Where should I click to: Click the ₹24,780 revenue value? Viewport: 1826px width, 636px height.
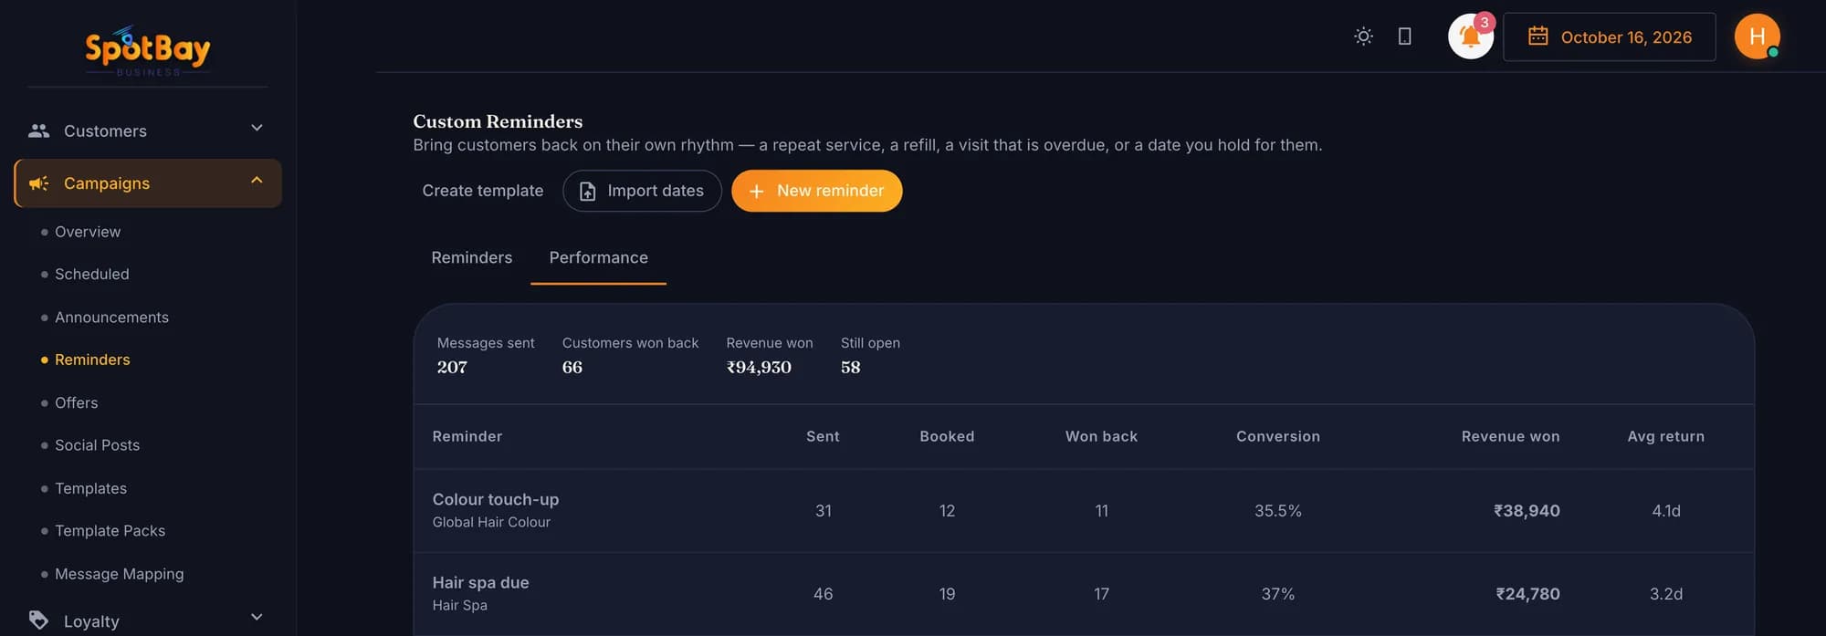[x=1527, y=594]
